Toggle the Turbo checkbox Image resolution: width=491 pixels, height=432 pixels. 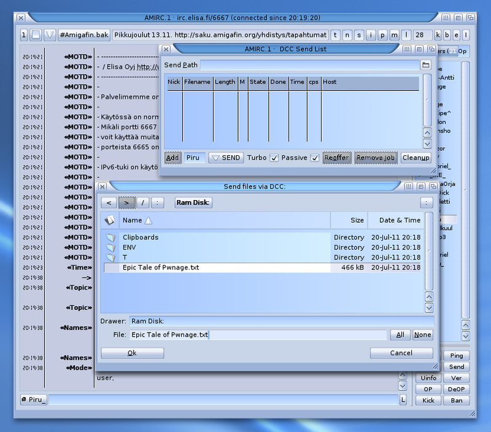(274, 158)
